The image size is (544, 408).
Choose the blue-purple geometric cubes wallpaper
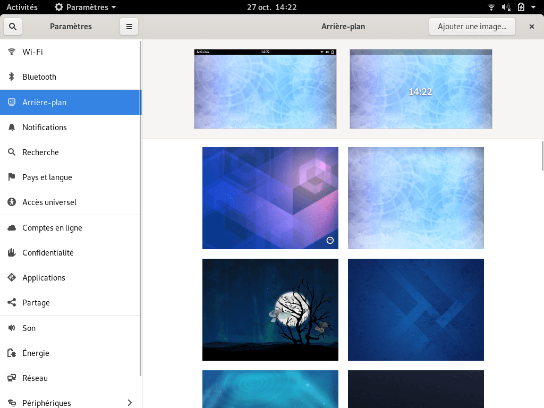[270, 198]
